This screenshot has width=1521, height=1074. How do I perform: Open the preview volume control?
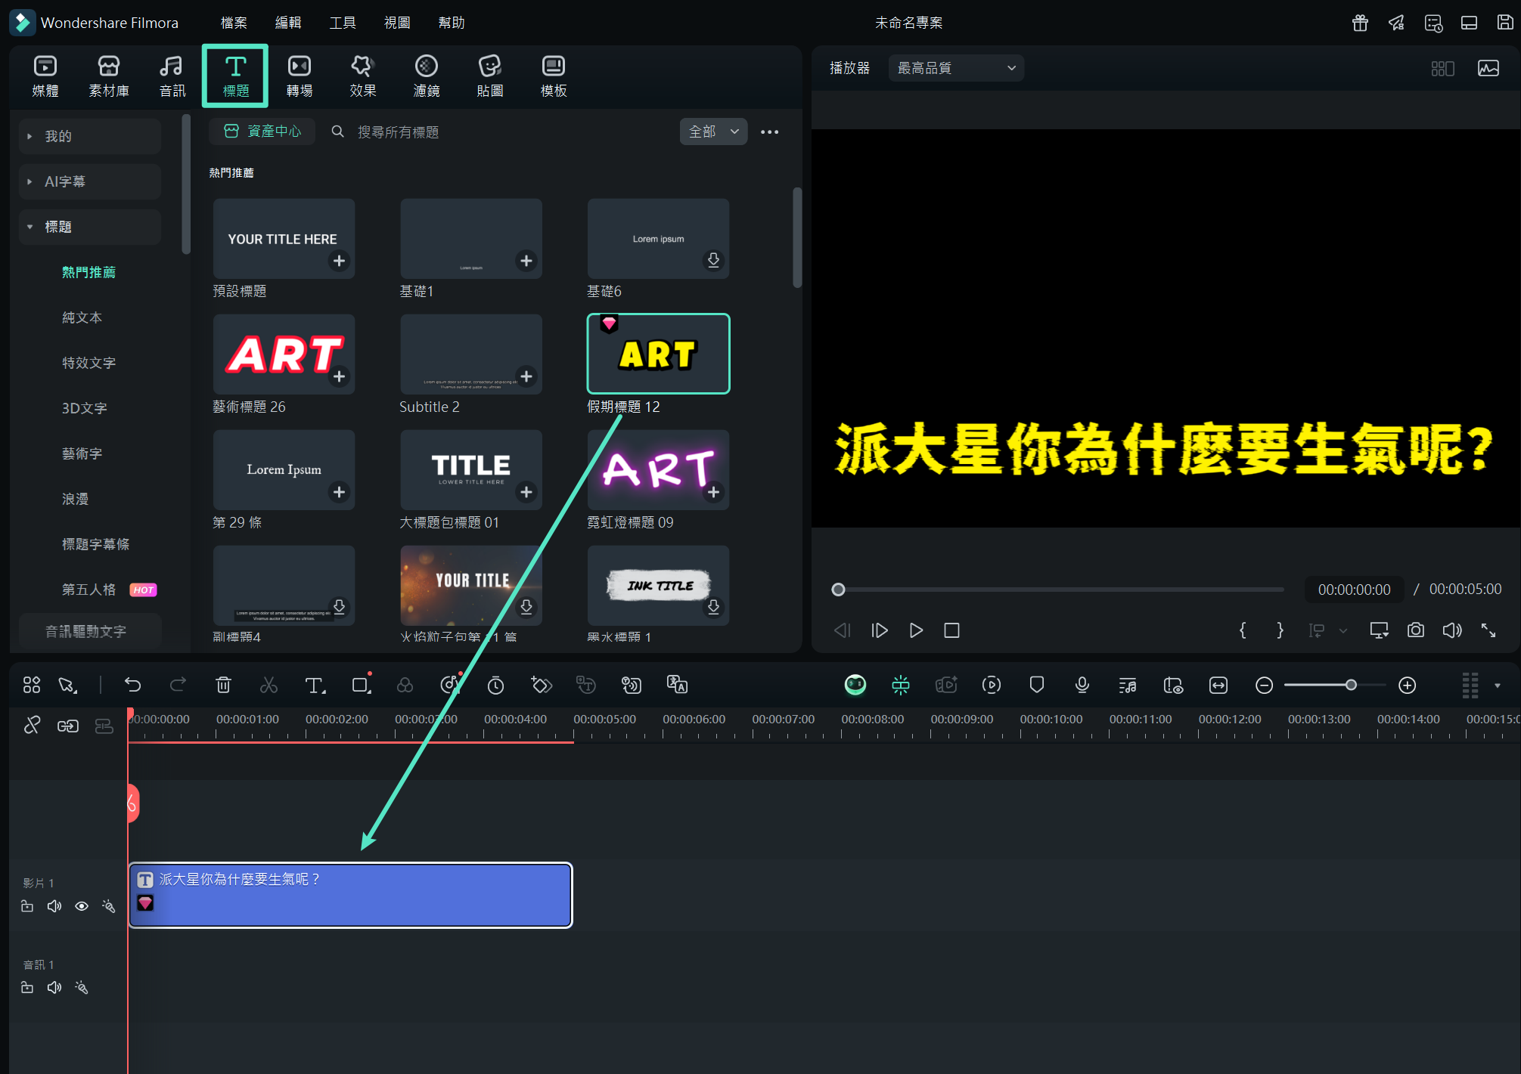coord(1451,630)
